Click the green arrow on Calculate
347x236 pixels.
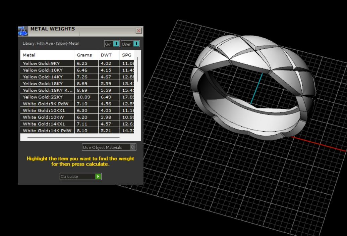click(x=98, y=176)
